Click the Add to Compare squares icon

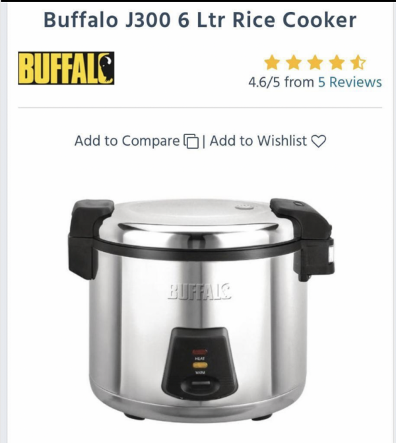coord(191,140)
